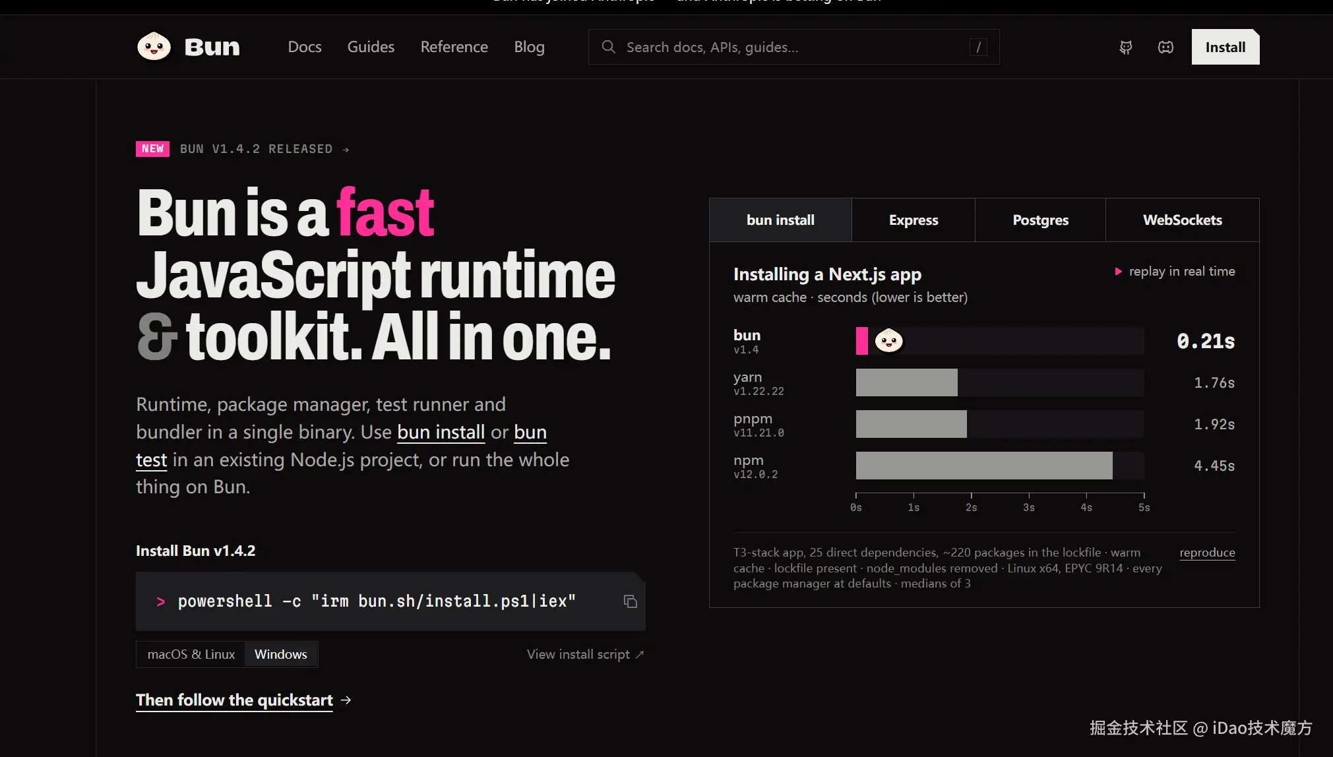
Task: Switch to the bun install benchmark tab
Action: tap(780, 220)
